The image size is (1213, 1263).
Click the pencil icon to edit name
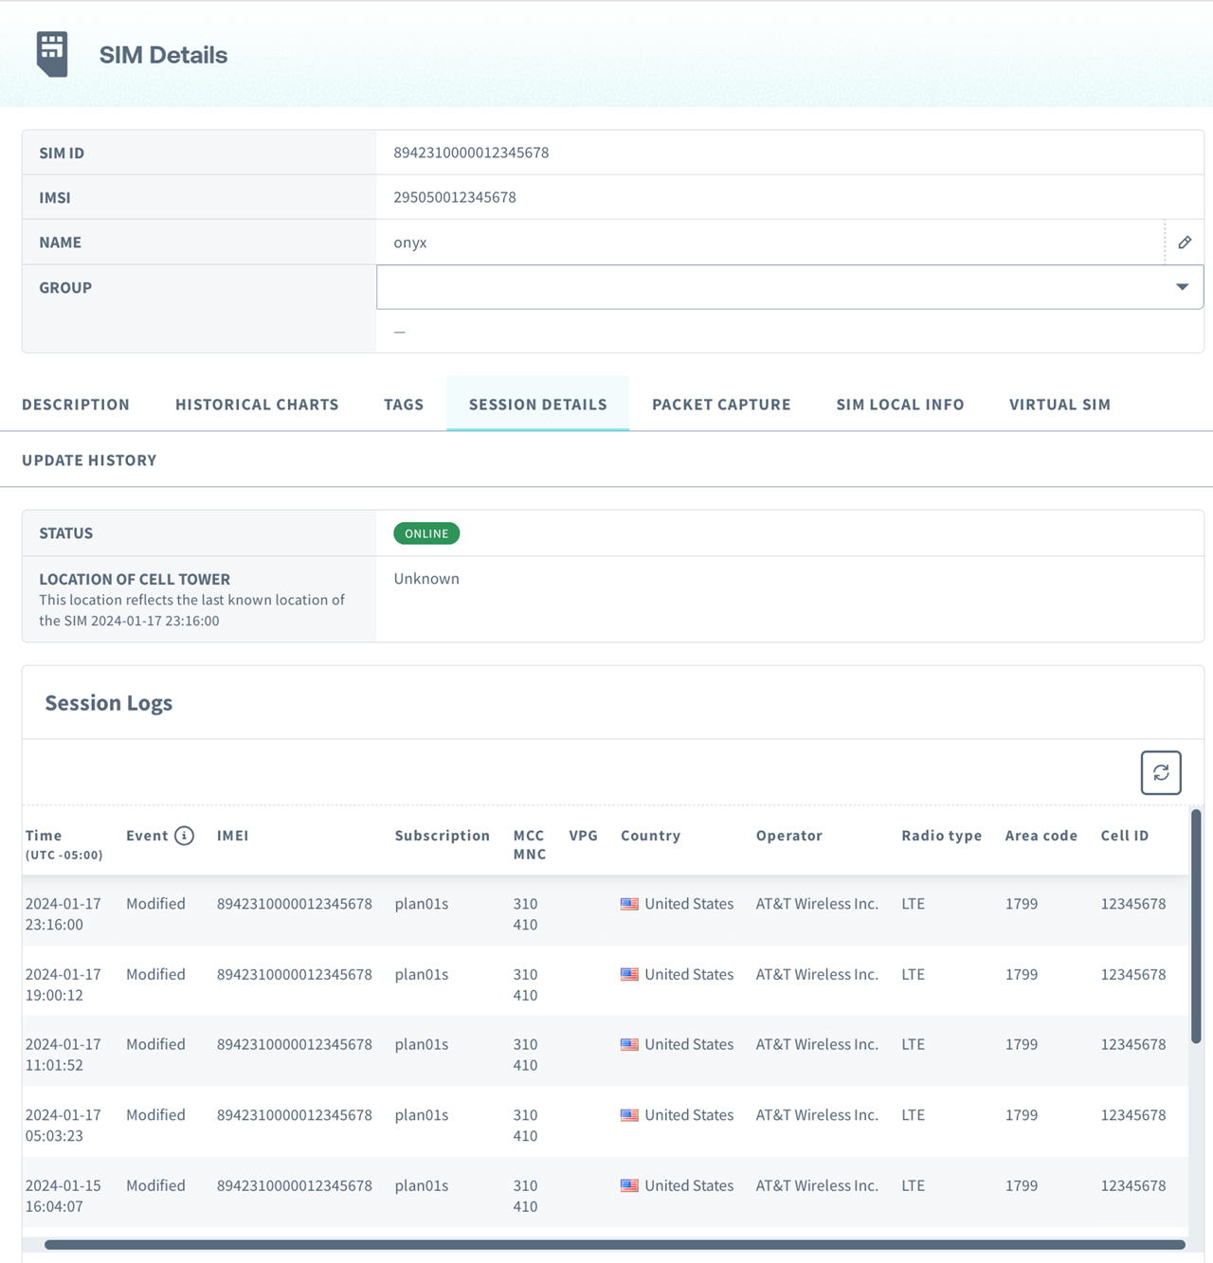[x=1185, y=243]
